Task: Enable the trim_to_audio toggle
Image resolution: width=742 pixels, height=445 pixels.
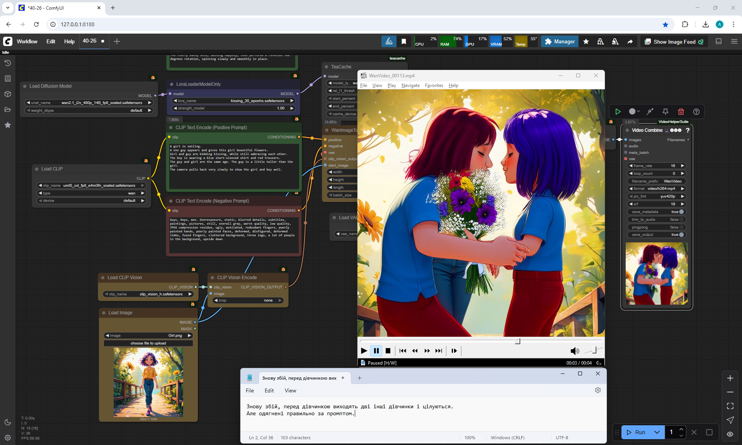Action: (x=681, y=220)
